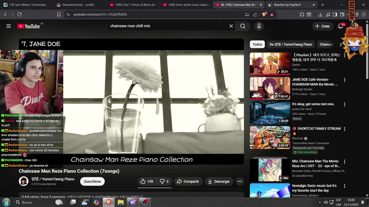
Task: Open Mario Kart SHORTCAT stream thumbnail
Action: [x=270, y=137]
